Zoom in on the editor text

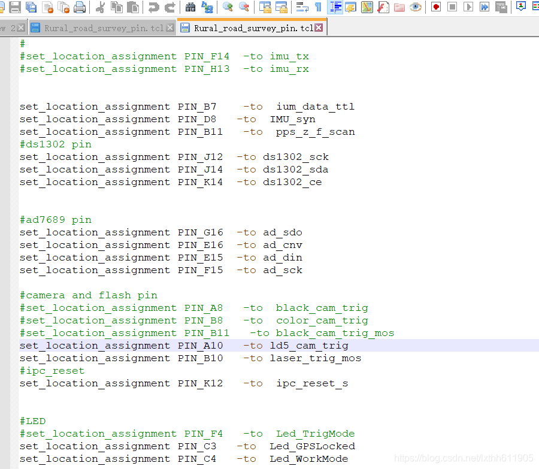point(228,7)
